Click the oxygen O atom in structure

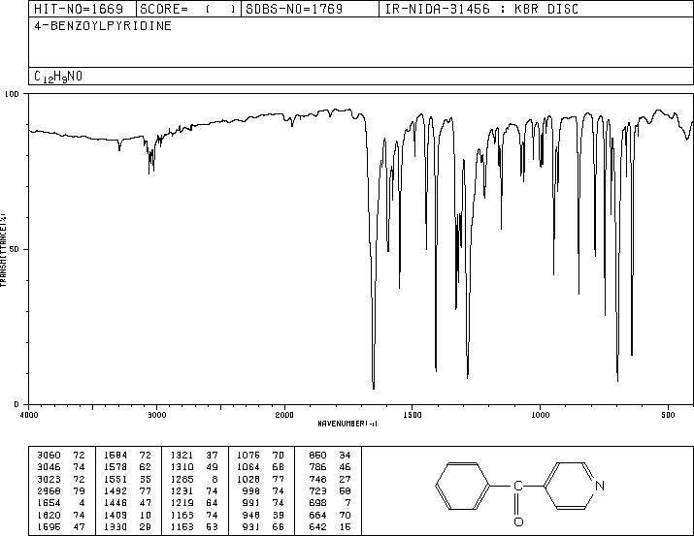(518, 521)
